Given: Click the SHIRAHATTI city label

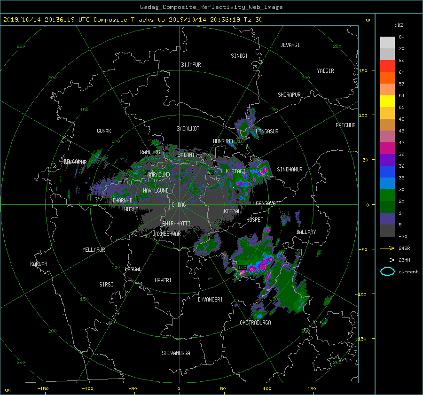Looking at the screenshot, I should tap(176, 224).
